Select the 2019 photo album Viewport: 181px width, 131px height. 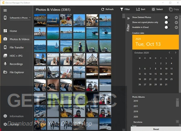tap(136, 112)
